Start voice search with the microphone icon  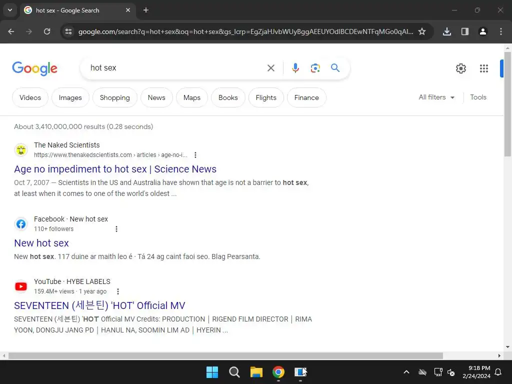click(295, 68)
